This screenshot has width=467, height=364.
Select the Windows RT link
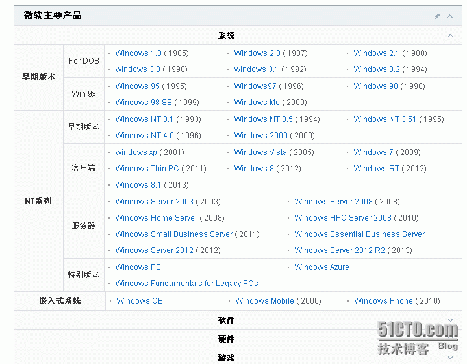point(376,169)
